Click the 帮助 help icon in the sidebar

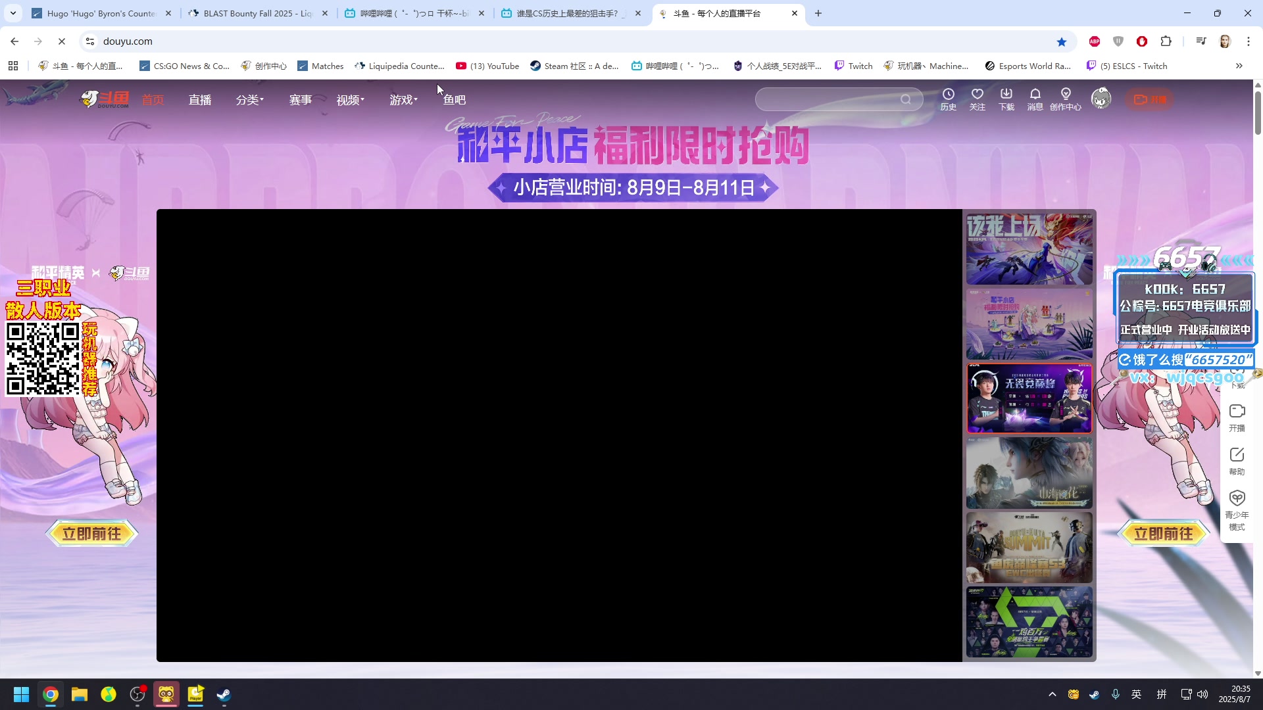(x=1237, y=461)
